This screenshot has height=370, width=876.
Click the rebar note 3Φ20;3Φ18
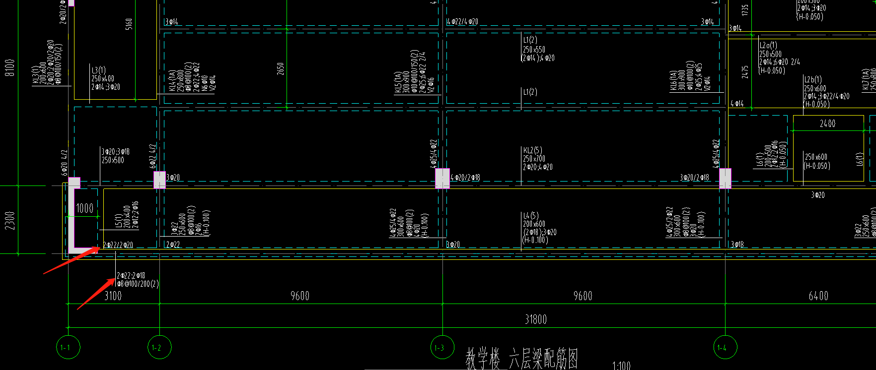(x=115, y=152)
